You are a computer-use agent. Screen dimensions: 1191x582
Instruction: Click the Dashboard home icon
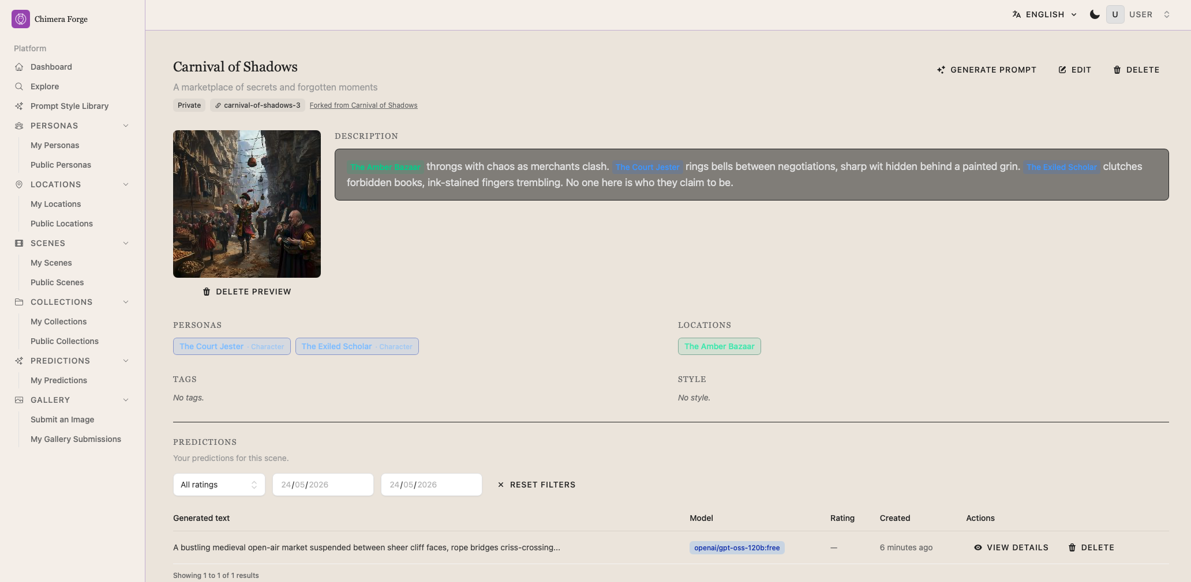(19, 67)
